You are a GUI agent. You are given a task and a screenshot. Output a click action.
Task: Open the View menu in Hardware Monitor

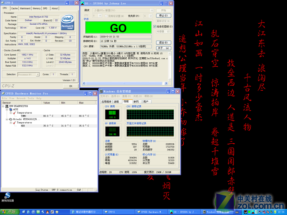(x=12, y=98)
